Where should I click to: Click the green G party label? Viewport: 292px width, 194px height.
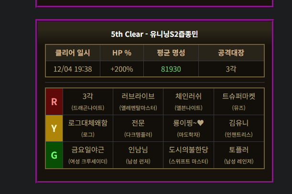(54, 155)
